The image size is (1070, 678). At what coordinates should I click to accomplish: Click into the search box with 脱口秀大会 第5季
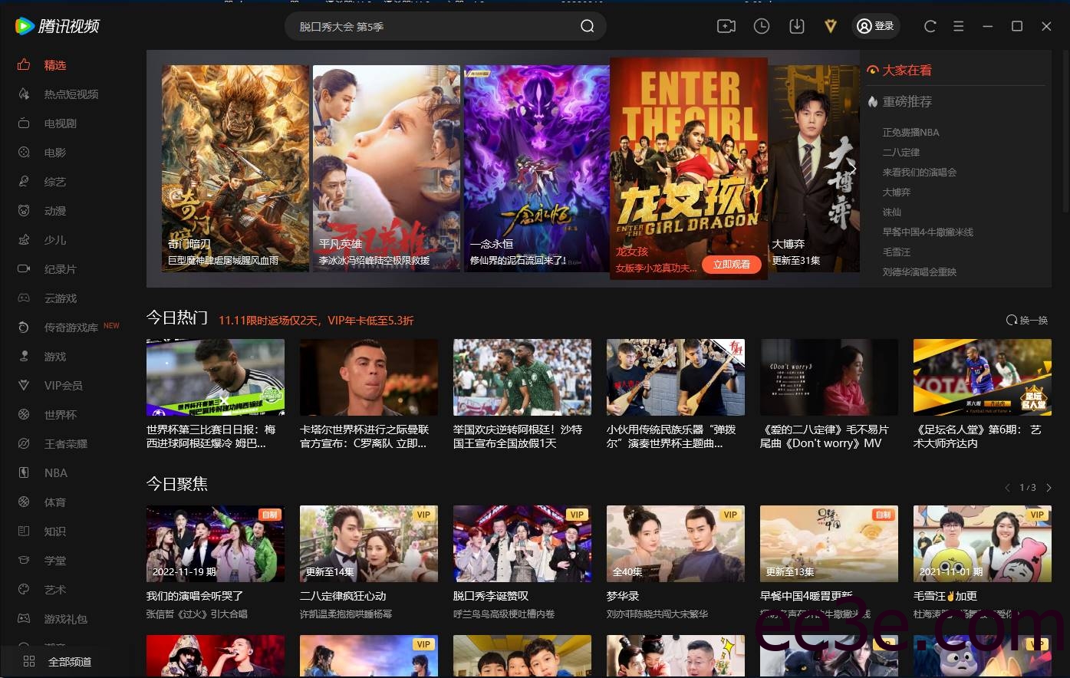[x=430, y=27]
